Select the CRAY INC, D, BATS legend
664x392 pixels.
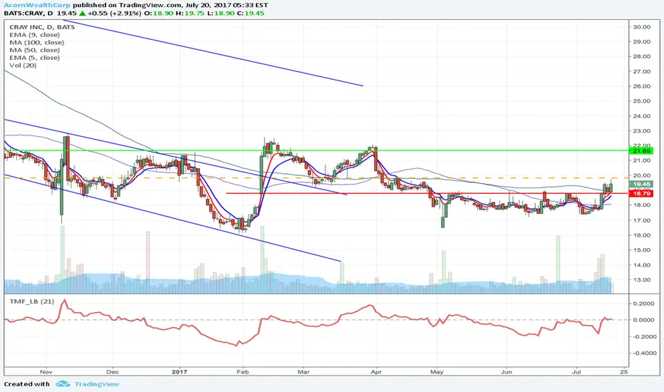42,26
